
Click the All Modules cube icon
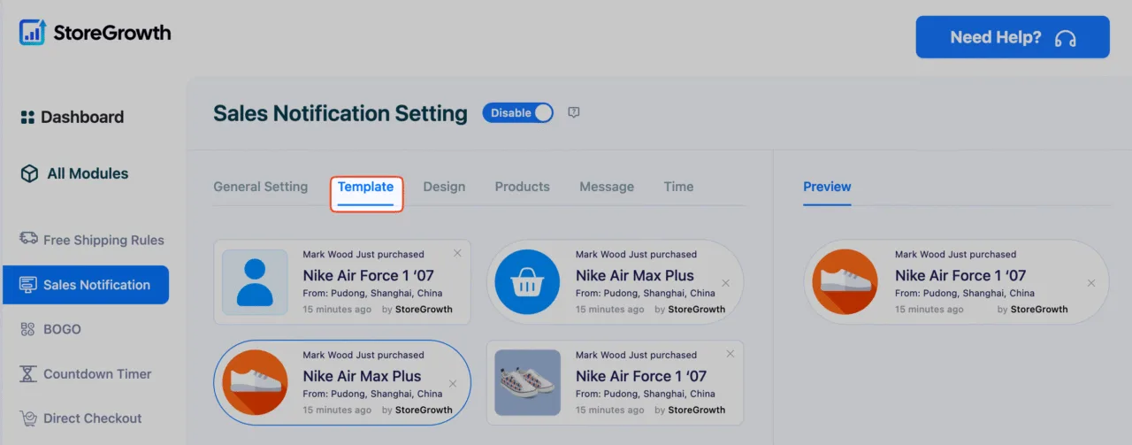click(x=29, y=173)
